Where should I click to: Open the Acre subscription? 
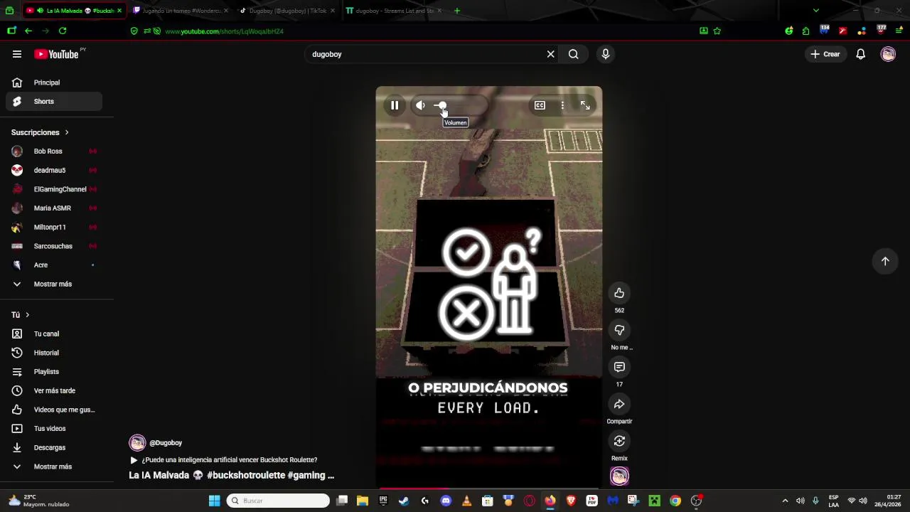click(54, 265)
